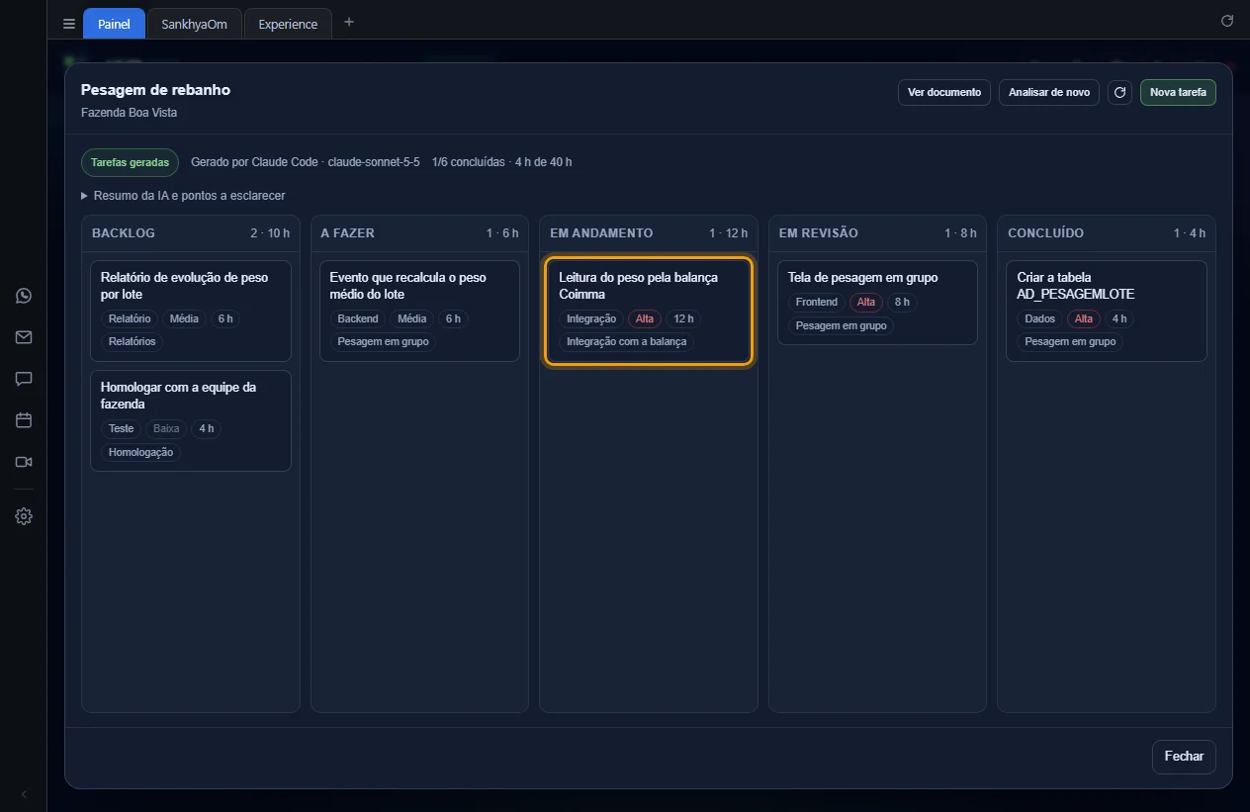Create a task with Nova tarefa button

coord(1178,93)
